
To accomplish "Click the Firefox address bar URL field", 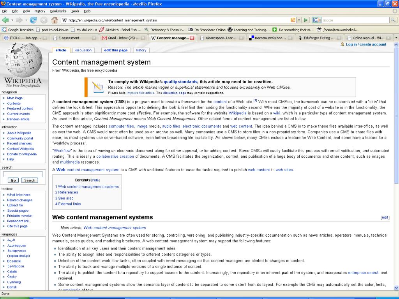I will point(178,20).
